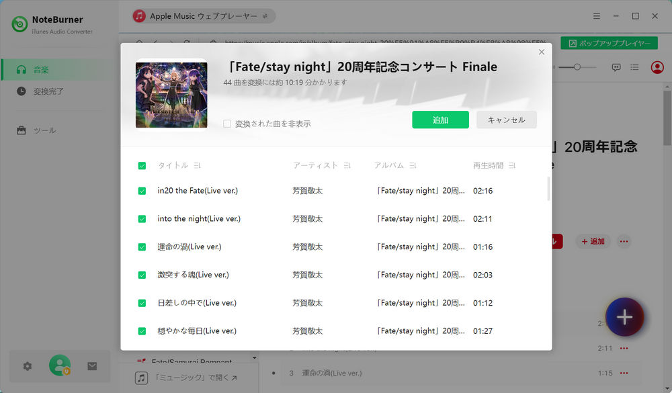
Task: Open the NoteBurner settings gear icon
Action: click(27, 366)
